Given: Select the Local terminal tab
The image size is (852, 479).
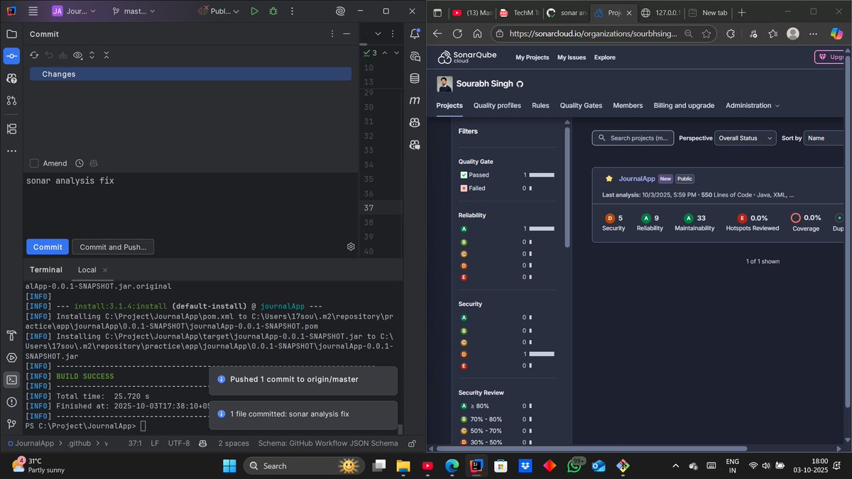Looking at the screenshot, I should 87,270.
